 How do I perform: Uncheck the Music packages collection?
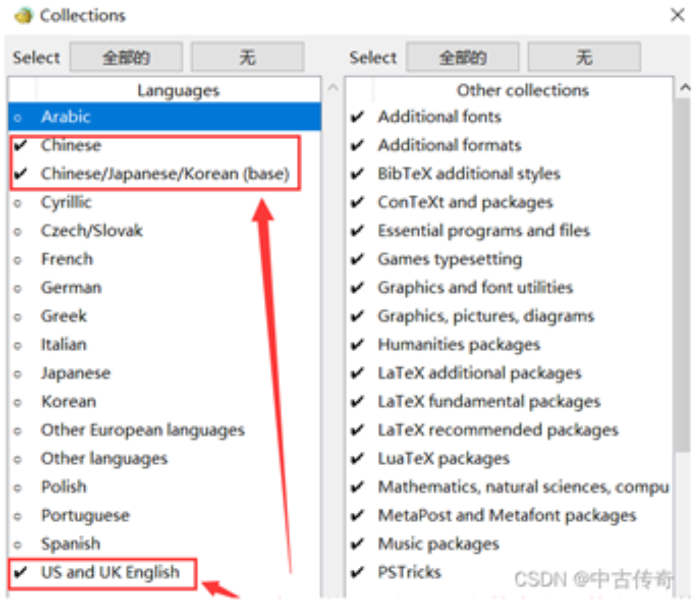click(509, 543)
